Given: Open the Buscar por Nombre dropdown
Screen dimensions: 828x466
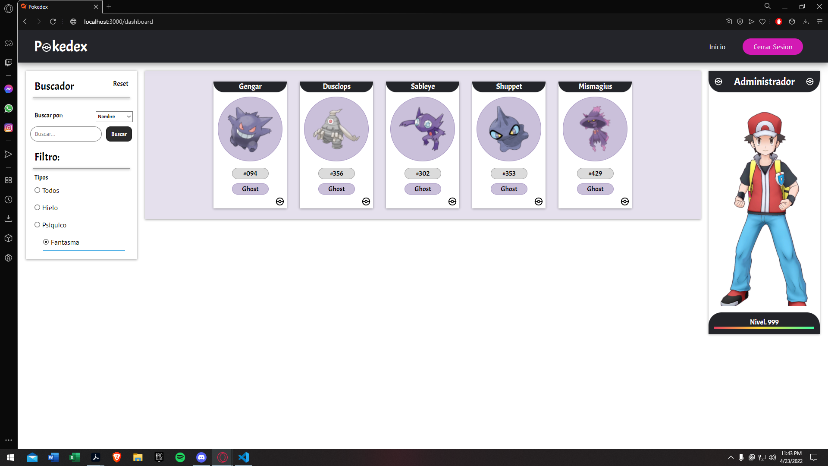Looking at the screenshot, I should [x=114, y=116].
